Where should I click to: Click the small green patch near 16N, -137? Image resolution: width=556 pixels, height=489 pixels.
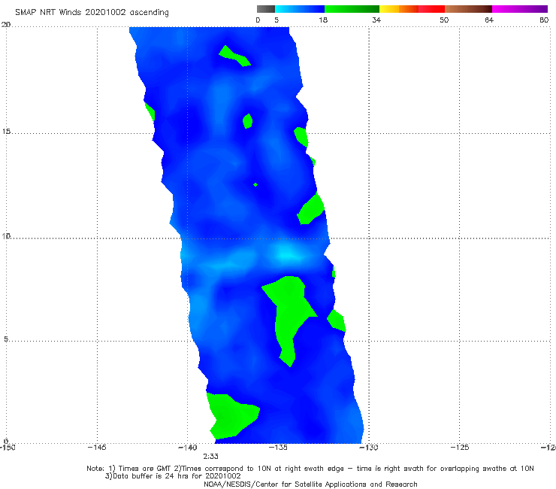[247, 121]
